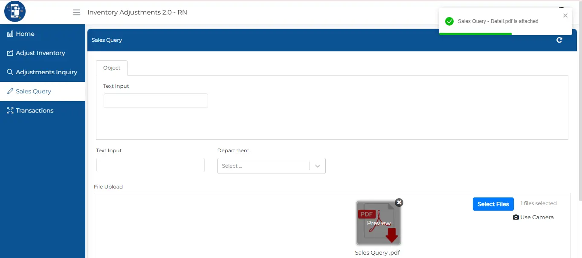This screenshot has width=582, height=258.
Task: Dismiss the attachment success notification
Action: [565, 16]
